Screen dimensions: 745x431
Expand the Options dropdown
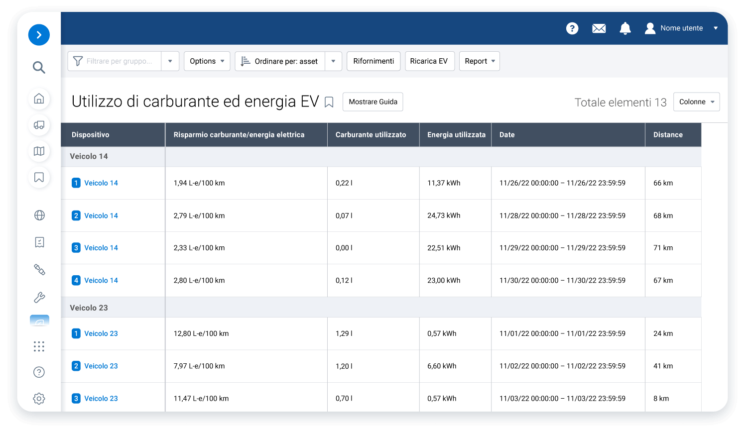(207, 61)
